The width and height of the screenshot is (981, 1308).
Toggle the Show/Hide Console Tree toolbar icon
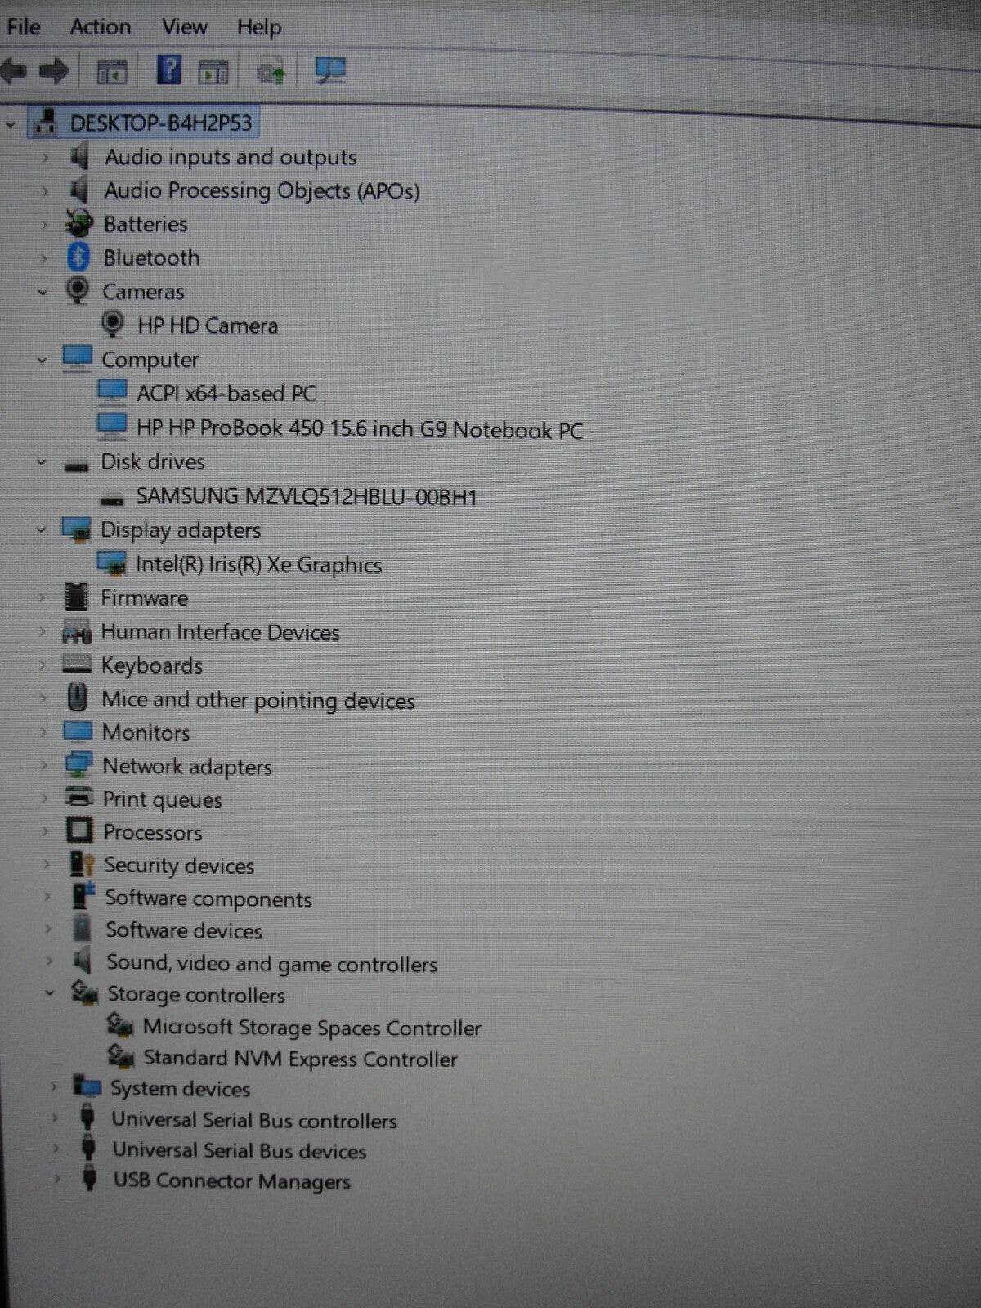coord(112,73)
